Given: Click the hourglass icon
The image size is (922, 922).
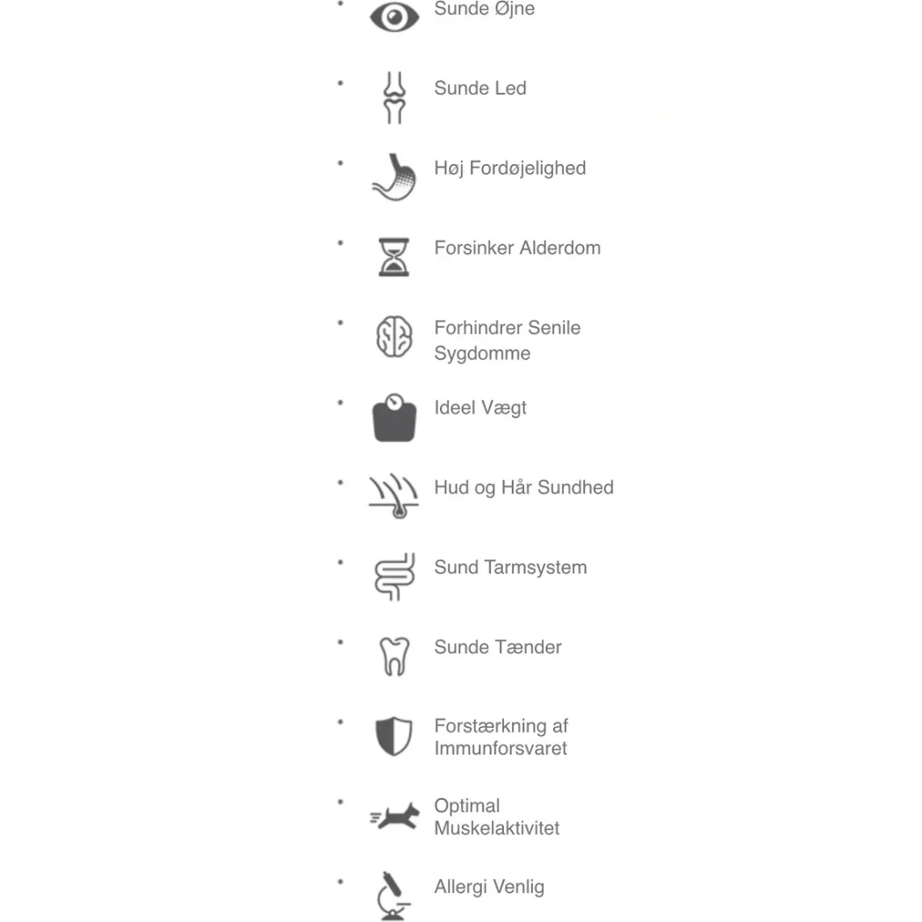Looking at the screenshot, I should [394, 257].
